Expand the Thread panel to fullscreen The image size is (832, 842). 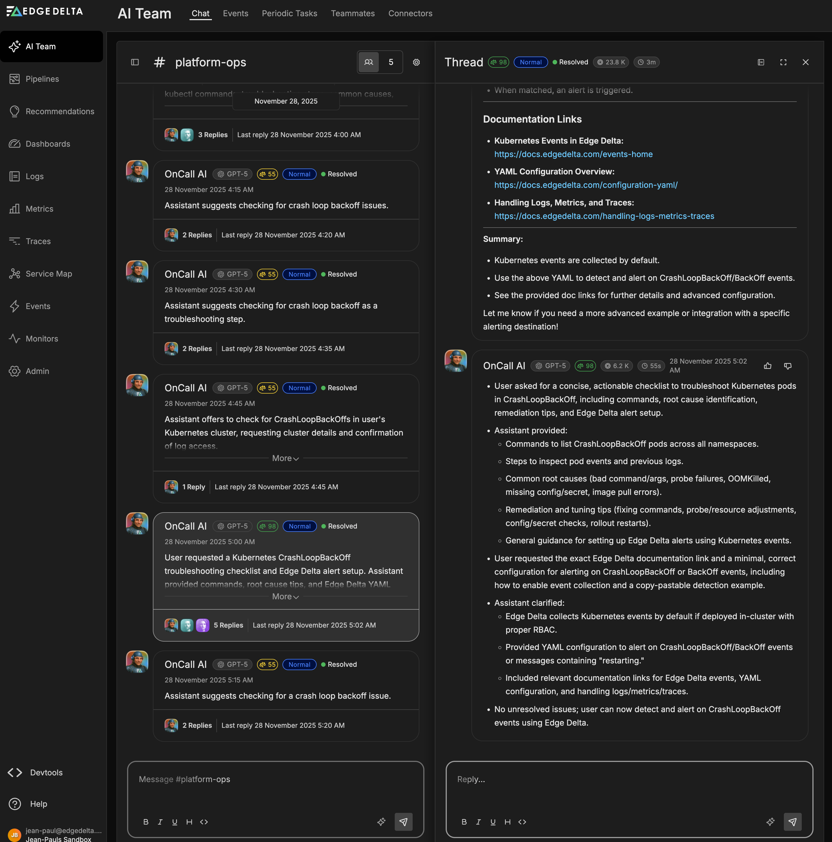point(783,62)
